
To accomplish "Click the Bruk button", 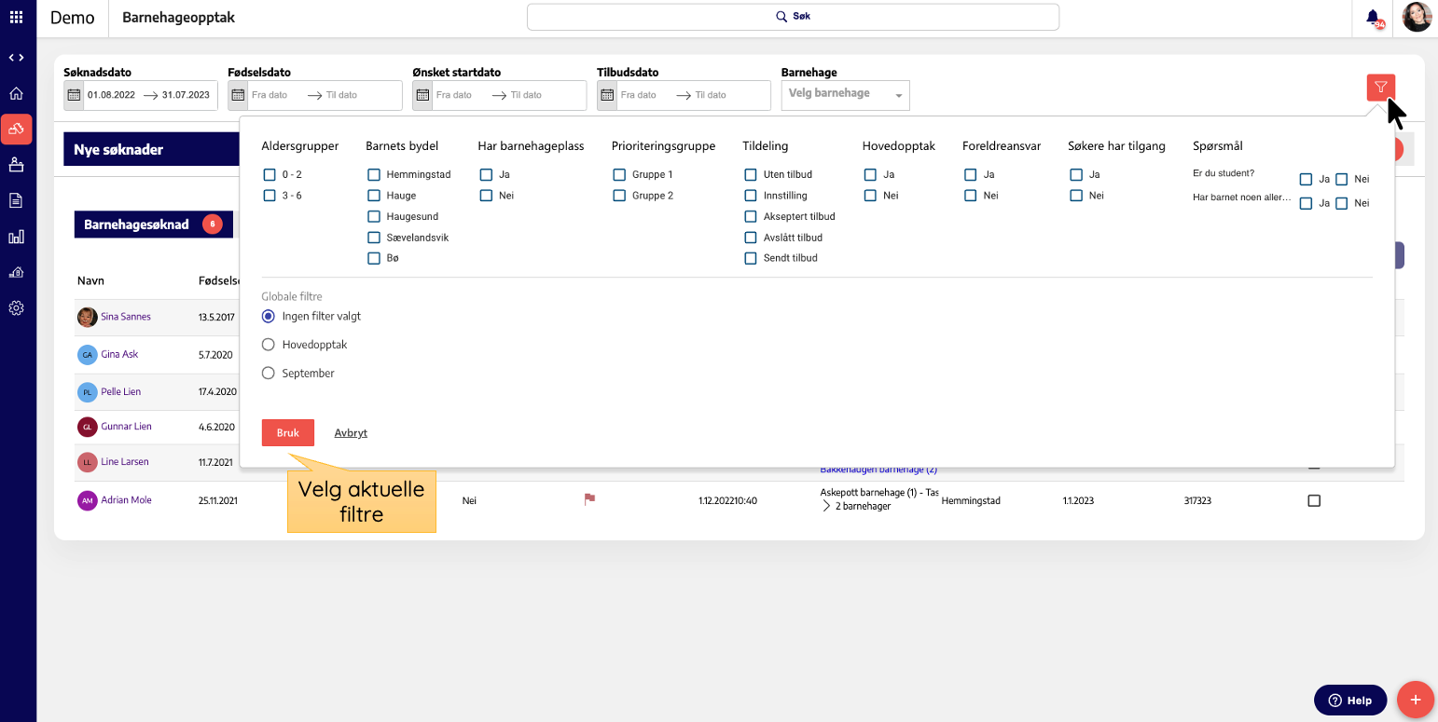I will point(288,433).
